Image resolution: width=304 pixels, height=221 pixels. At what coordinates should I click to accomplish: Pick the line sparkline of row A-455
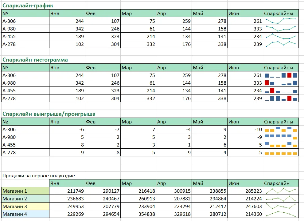click(281, 36)
